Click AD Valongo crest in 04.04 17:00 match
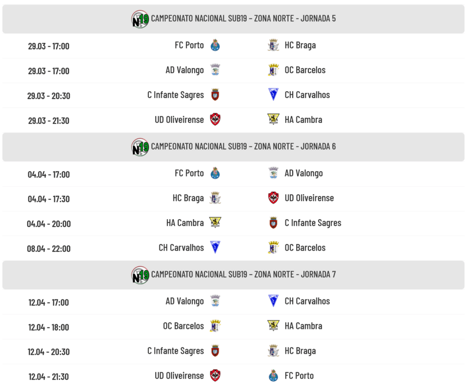The width and height of the screenshot is (472, 386). 273,173
